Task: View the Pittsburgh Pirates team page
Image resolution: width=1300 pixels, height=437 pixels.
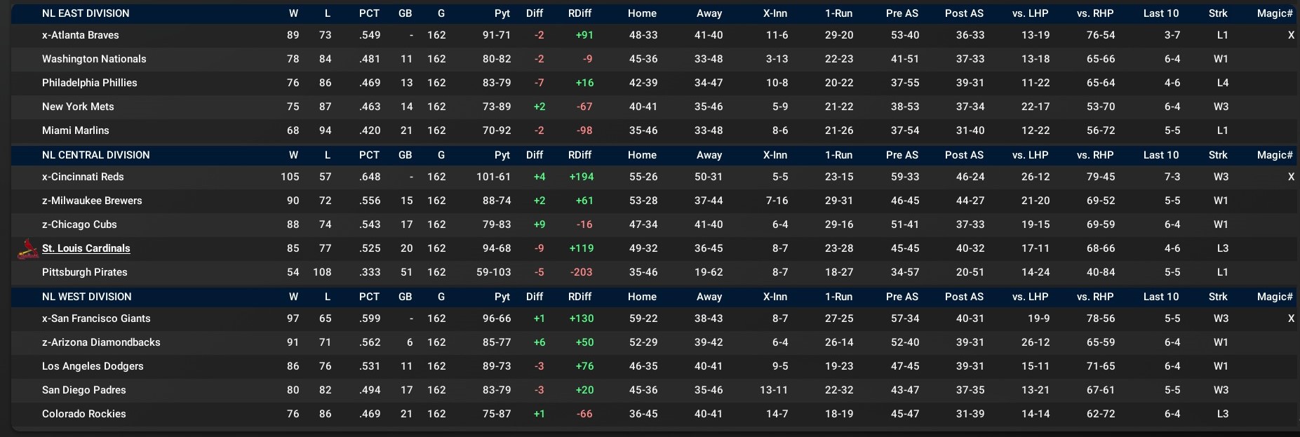Action: (x=85, y=272)
